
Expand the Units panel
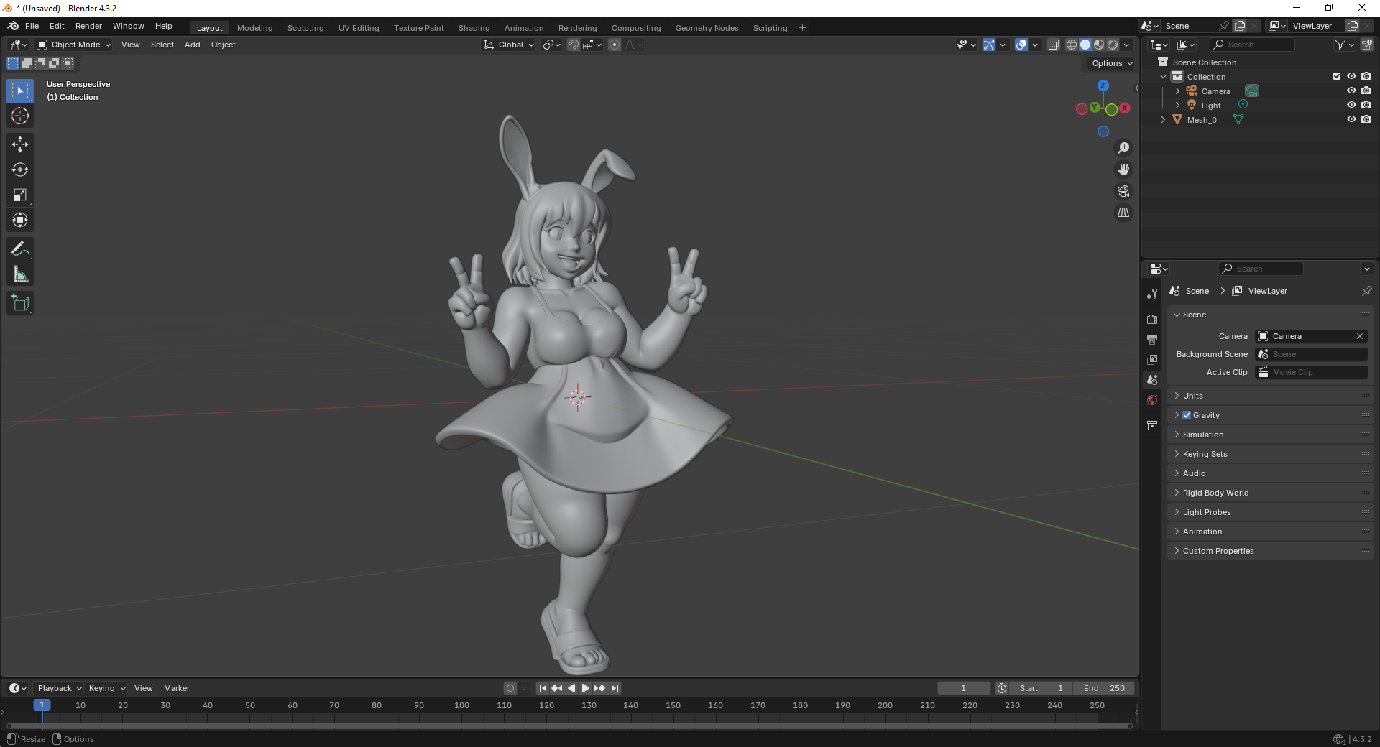pos(1193,396)
